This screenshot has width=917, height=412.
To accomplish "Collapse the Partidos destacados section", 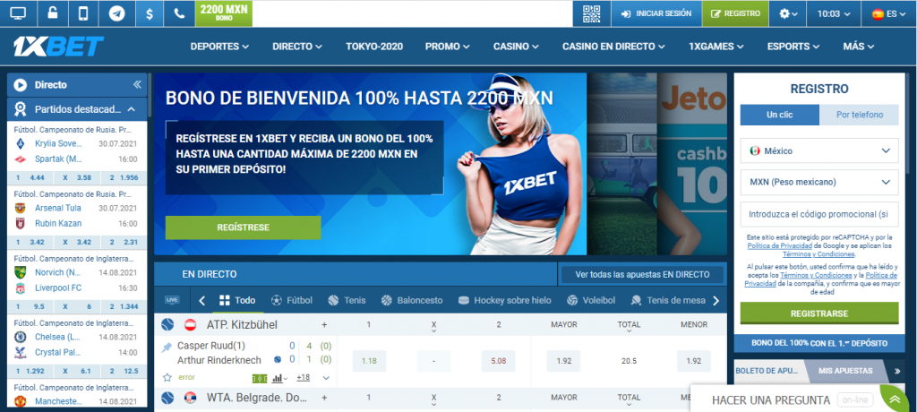I will pos(132,109).
